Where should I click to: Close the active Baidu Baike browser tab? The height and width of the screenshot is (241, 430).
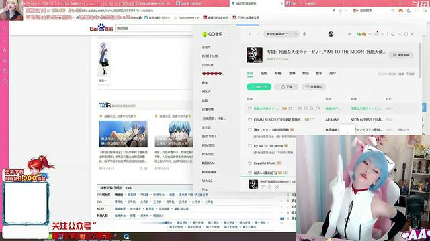[x=282, y=3]
